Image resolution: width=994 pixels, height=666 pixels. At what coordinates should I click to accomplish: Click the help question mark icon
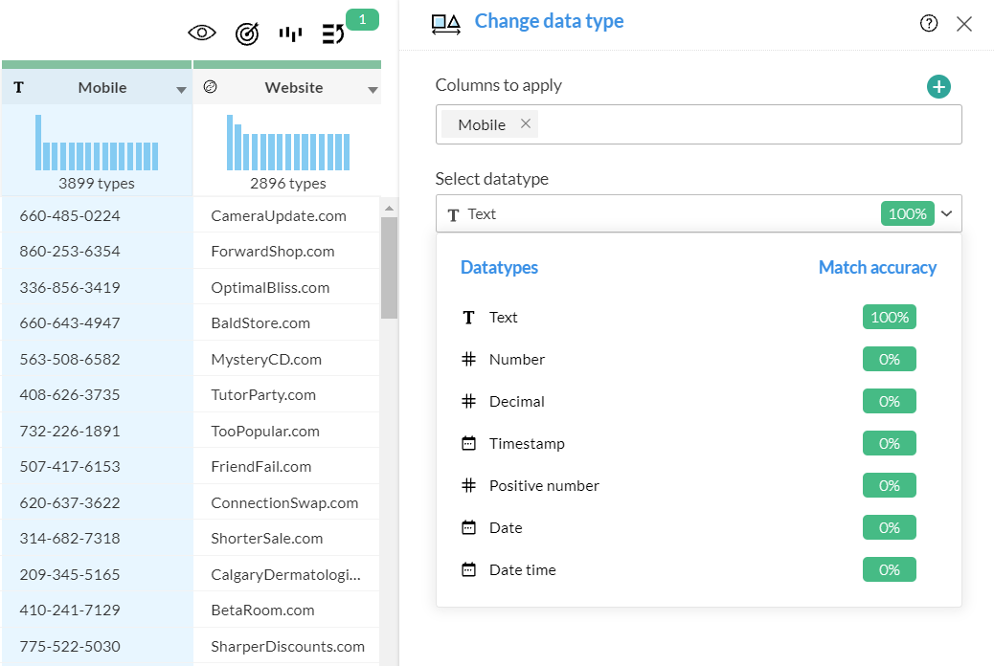(929, 24)
